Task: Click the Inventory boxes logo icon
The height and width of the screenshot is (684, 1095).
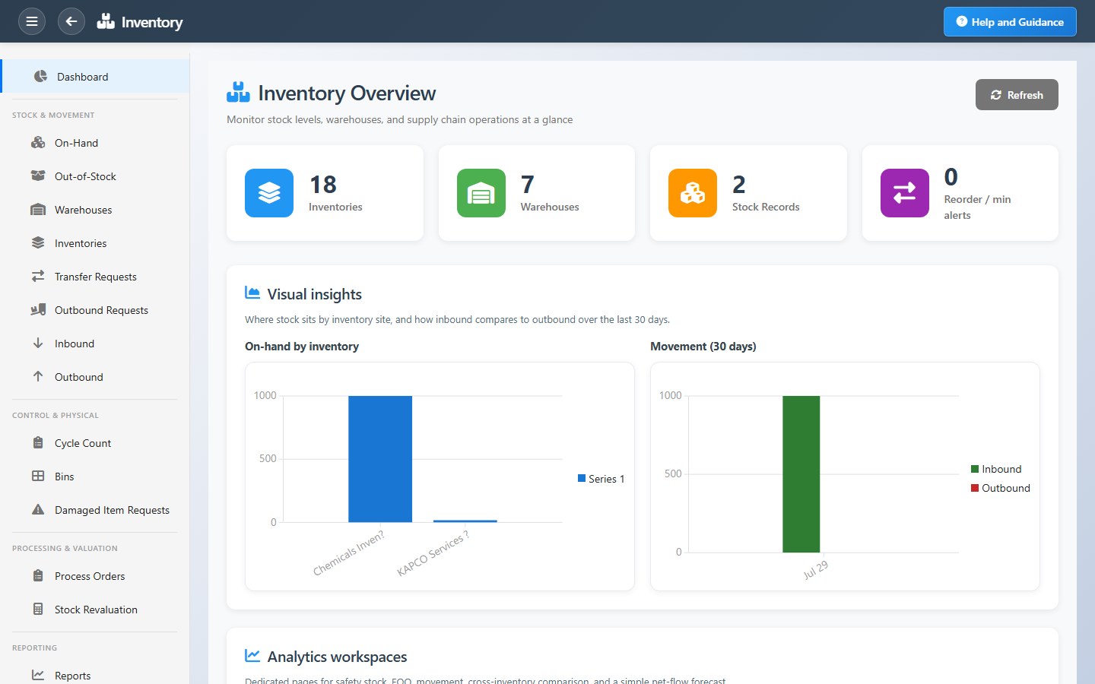Action: (x=106, y=21)
